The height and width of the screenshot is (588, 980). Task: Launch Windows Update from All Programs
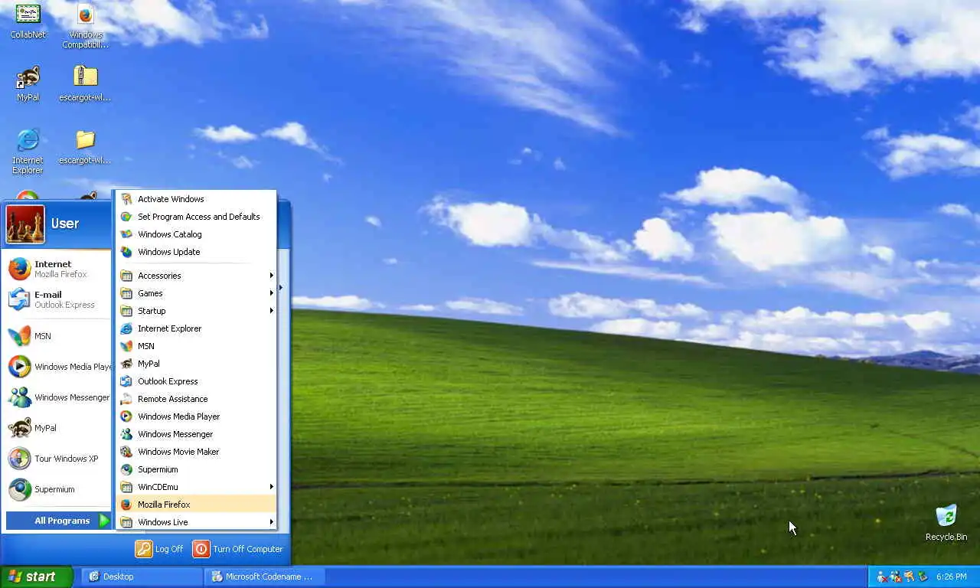(196, 252)
